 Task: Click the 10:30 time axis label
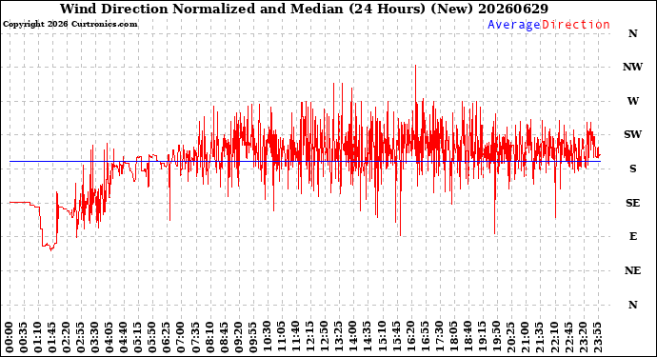267,337
